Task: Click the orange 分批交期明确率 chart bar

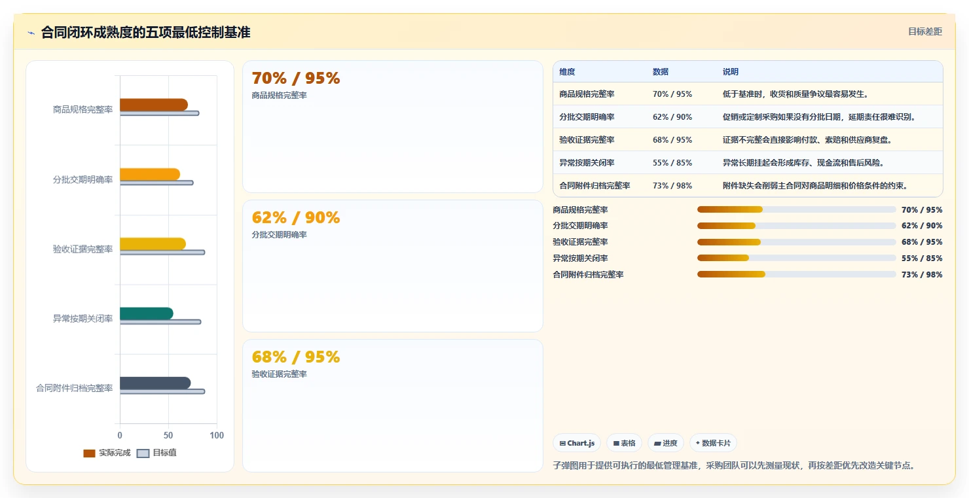Action: click(x=150, y=174)
